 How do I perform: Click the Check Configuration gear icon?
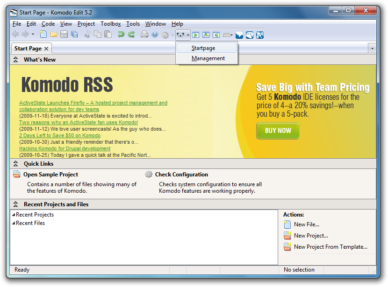point(149,174)
